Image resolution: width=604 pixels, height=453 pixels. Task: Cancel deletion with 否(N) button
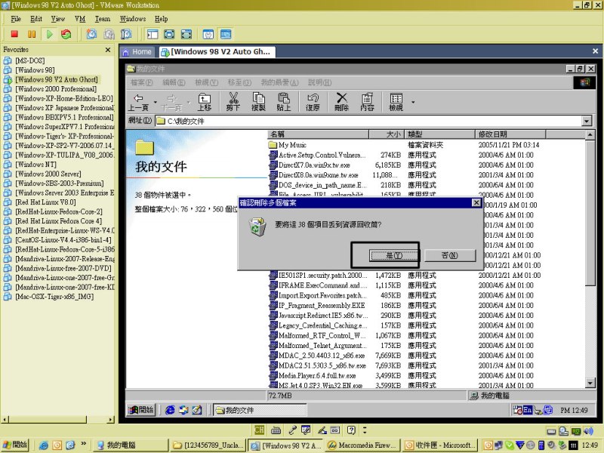click(x=450, y=255)
